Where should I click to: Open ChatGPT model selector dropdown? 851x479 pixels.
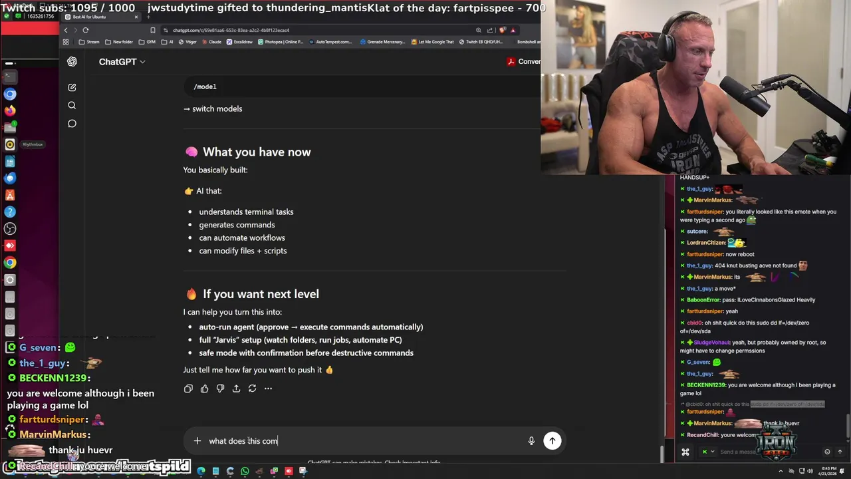coord(122,62)
